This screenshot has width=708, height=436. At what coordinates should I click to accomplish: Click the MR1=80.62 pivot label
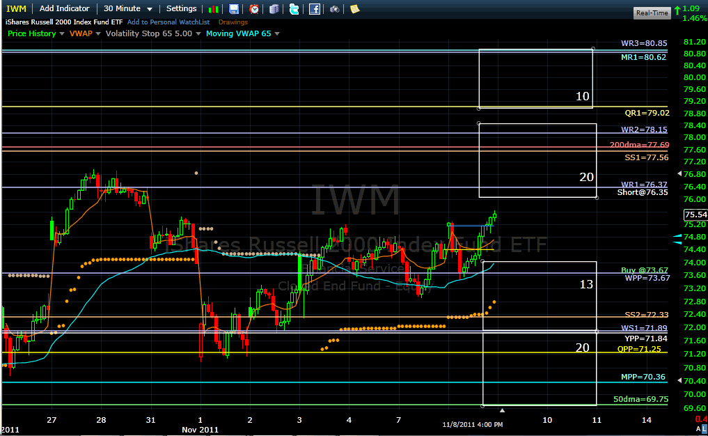[x=643, y=57]
